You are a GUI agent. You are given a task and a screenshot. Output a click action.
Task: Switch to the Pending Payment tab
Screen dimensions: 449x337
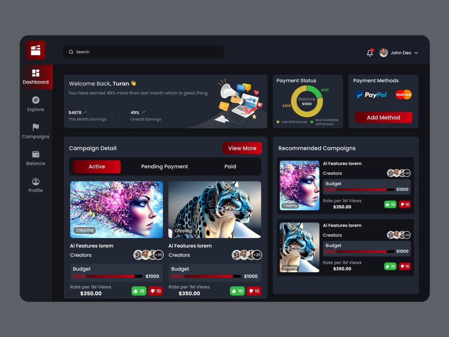pos(164,167)
